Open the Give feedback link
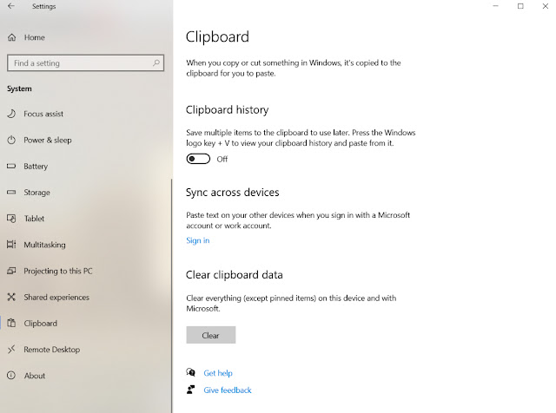 click(228, 390)
